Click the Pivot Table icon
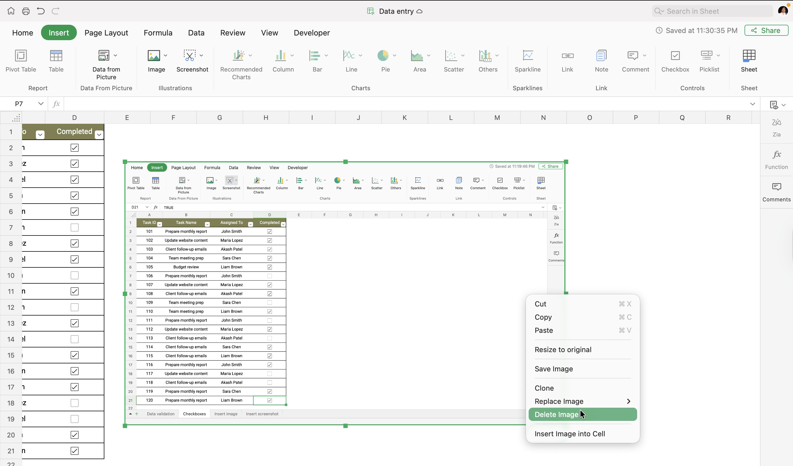 pos(21,56)
